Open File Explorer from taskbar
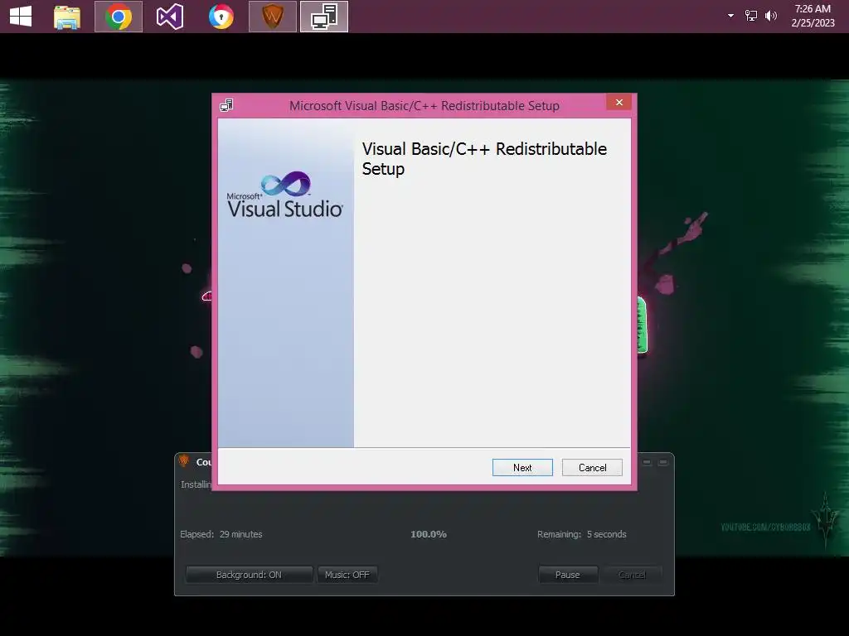 pos(67,17)
